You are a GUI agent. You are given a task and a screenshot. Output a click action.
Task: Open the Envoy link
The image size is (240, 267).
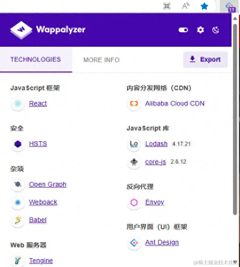pyautogui.click(x=155, y=202)
